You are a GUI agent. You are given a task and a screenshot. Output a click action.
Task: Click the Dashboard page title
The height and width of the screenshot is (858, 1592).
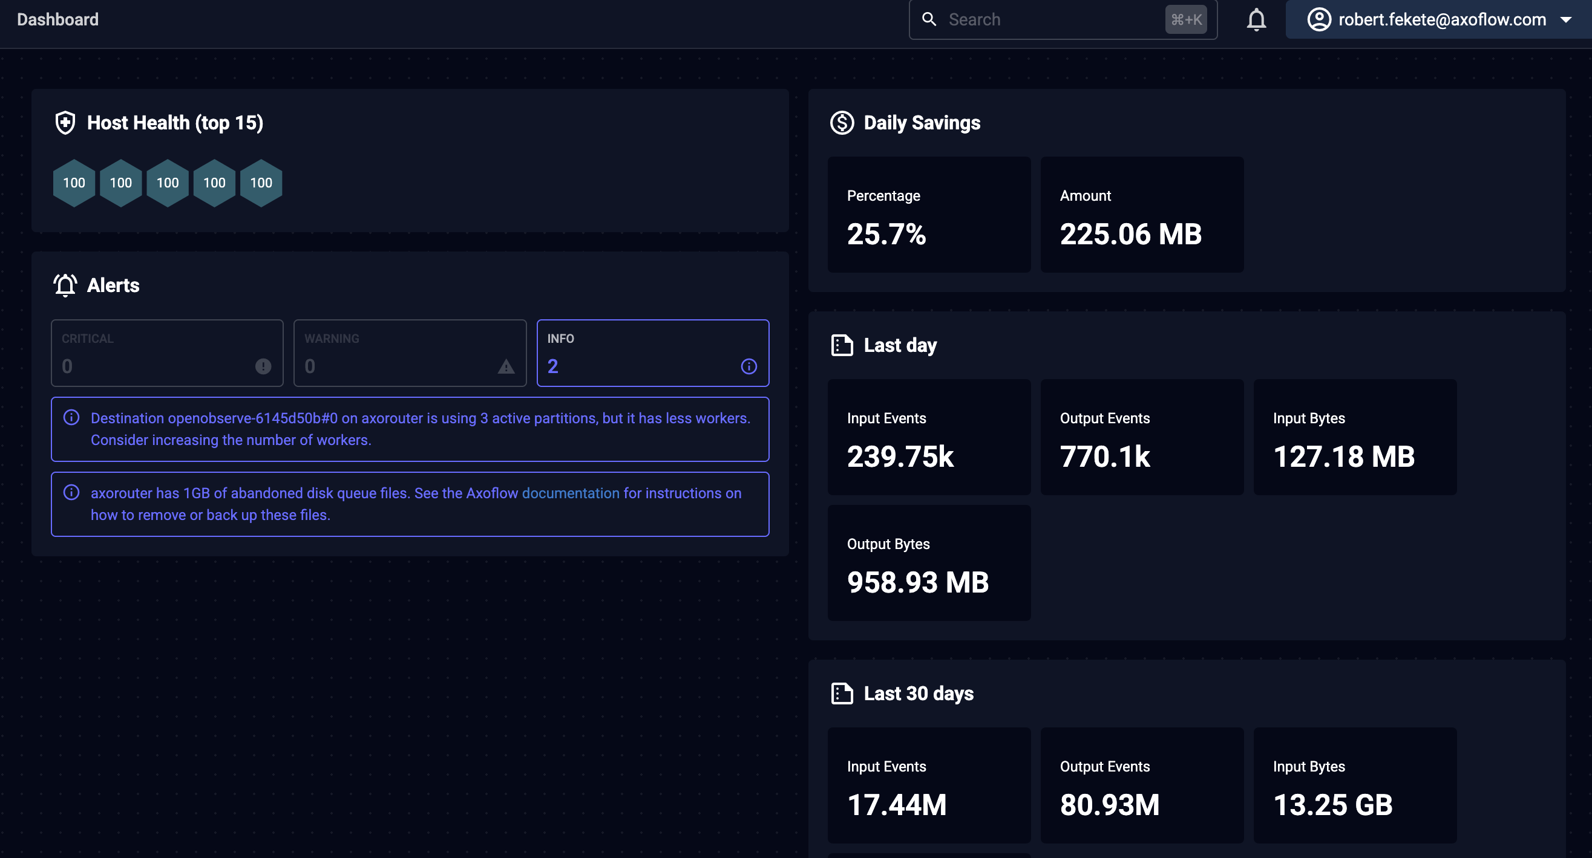(57, 20)
